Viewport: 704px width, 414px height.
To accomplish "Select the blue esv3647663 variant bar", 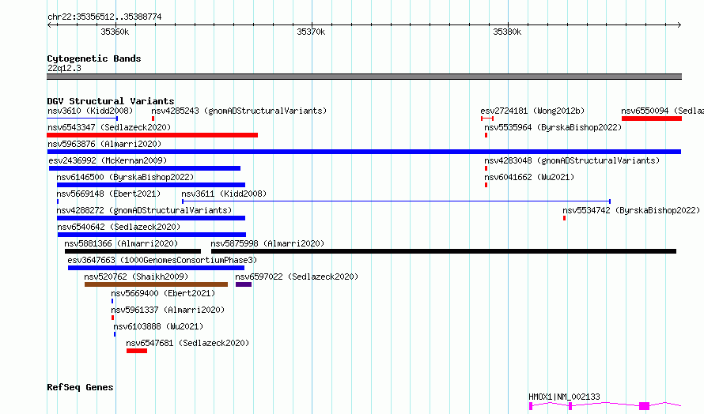I will (157, 268).
